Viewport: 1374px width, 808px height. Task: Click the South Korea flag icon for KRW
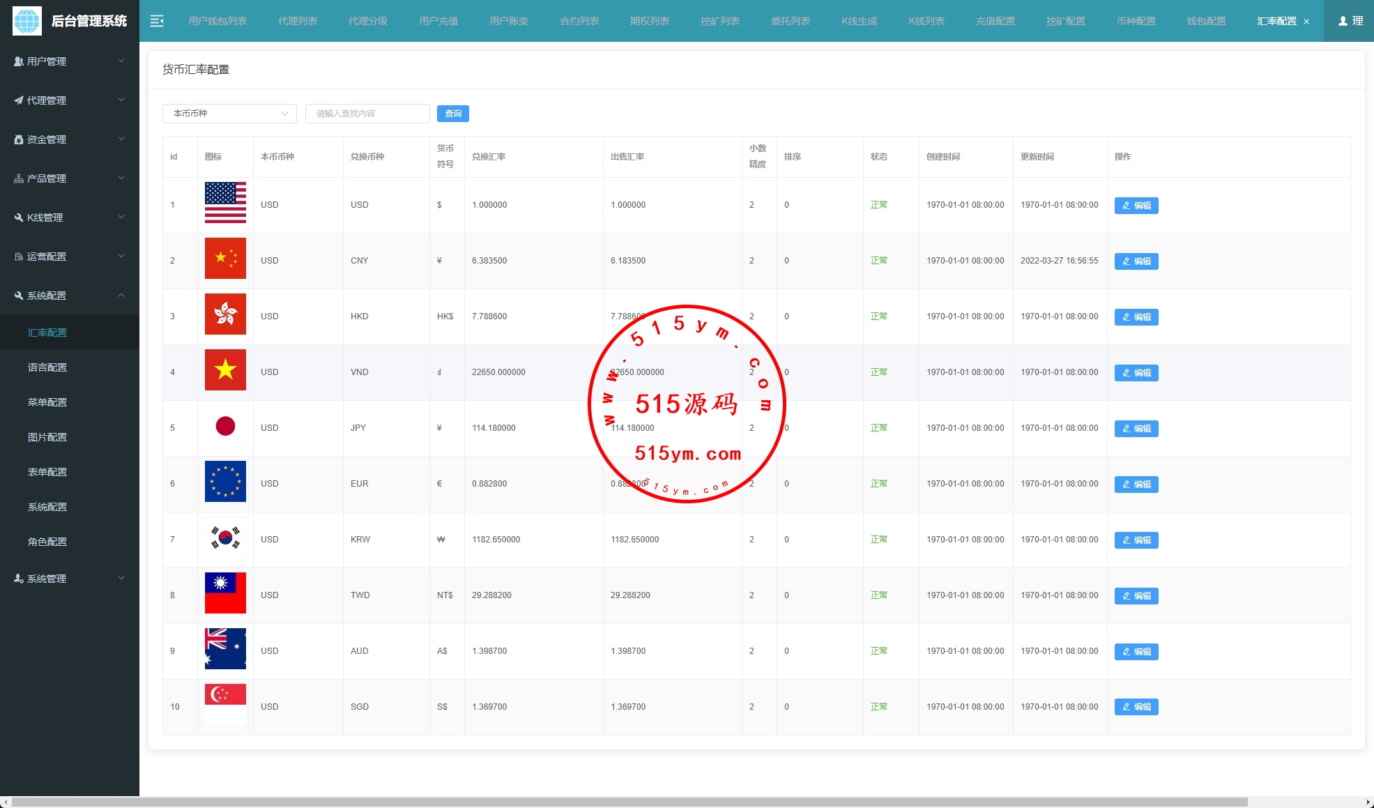tap(225, 537)
